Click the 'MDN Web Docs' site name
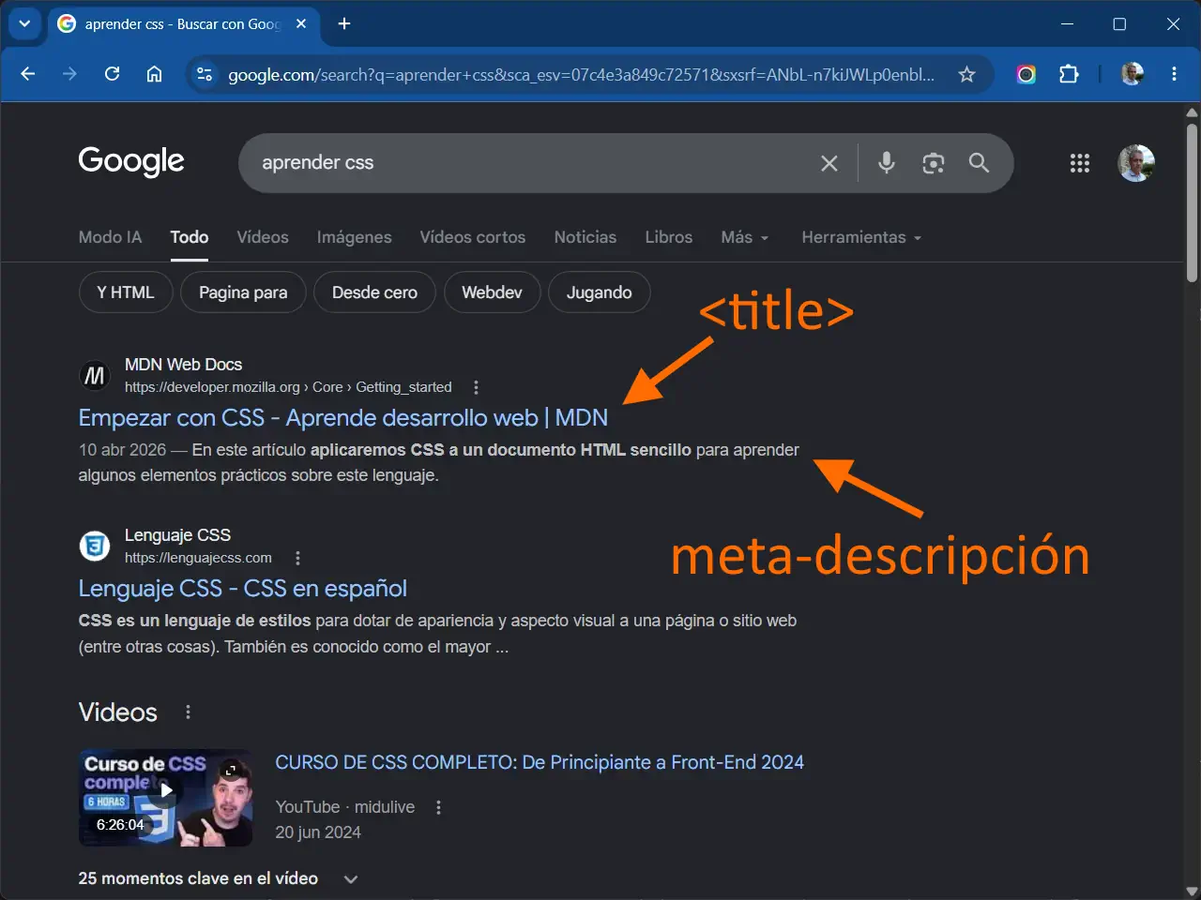 pyautogui.click(x=183, y=365)
